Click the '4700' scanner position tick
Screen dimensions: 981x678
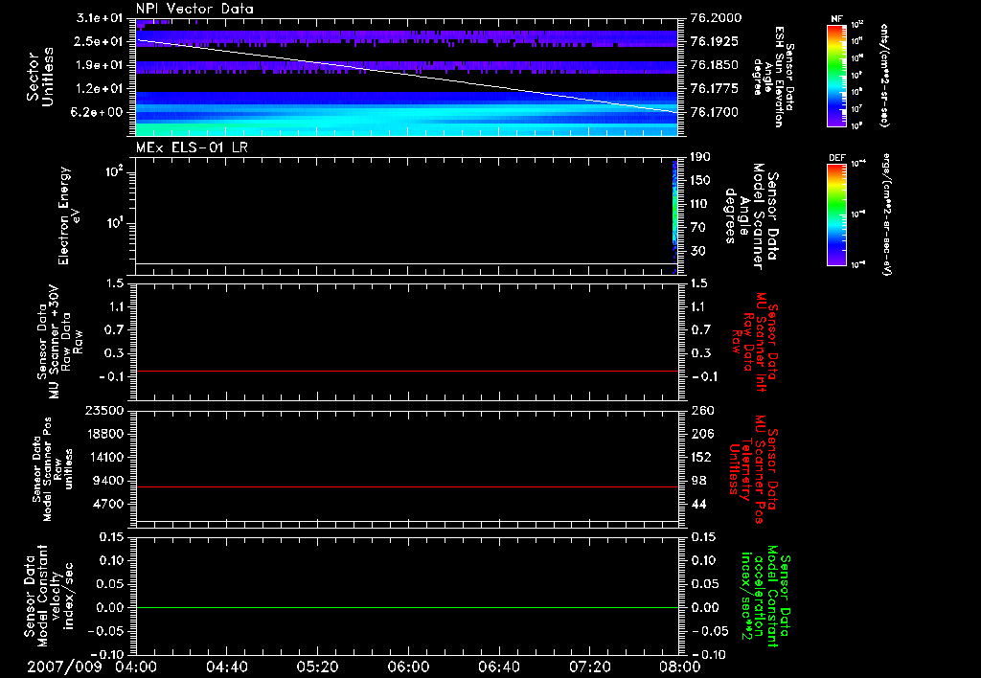click(x=107, y=504)
